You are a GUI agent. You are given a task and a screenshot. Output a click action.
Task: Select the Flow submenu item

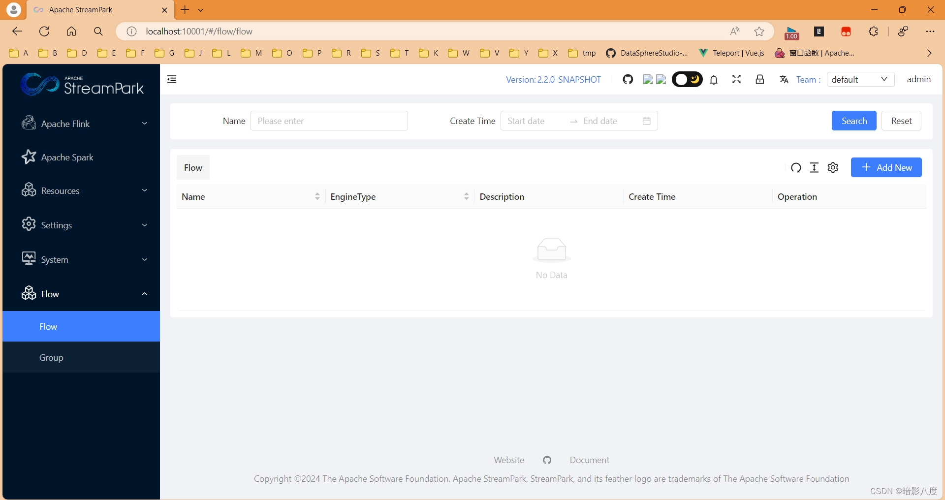tap(81, 326)
